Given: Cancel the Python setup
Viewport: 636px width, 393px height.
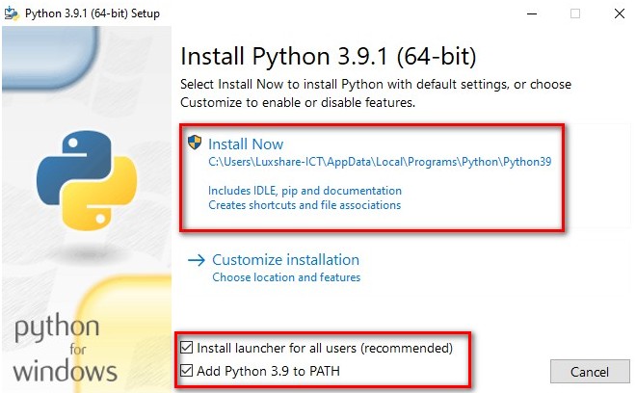Looking at the screenshot, I should [590, 372].
